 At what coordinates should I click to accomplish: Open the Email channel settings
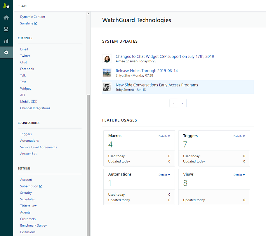tap(24, 49)
